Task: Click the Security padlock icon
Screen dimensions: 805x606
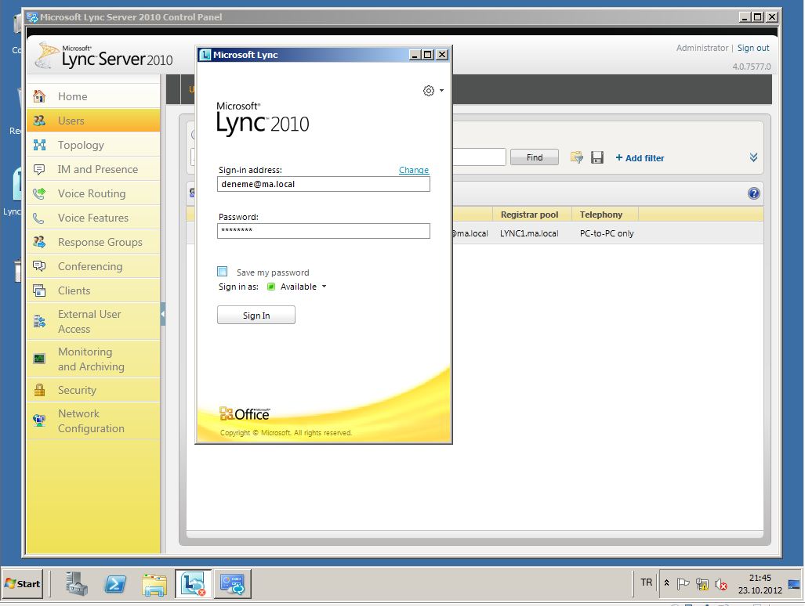Action: tap(39, 390)
